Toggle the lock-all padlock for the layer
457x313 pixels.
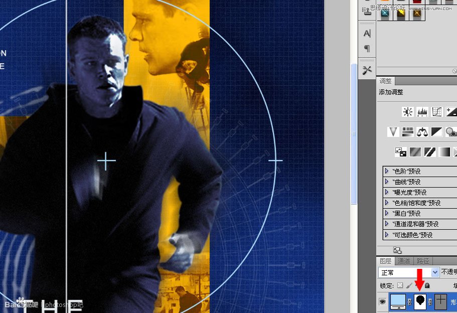click(x=426, y=285)
